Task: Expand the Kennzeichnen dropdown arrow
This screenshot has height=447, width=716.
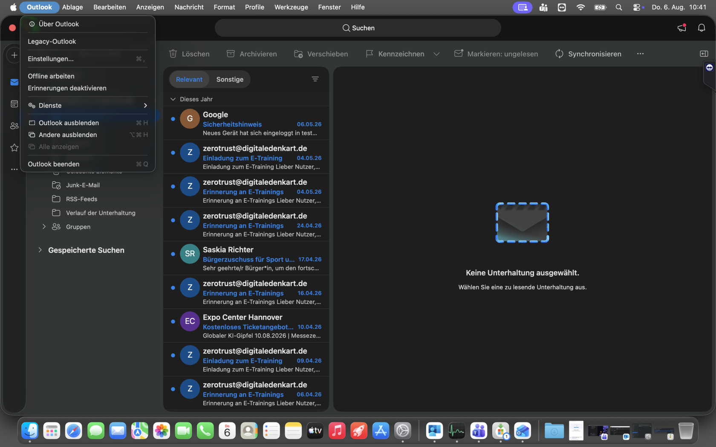Action: pyautogui.click(x=436, y=54)
